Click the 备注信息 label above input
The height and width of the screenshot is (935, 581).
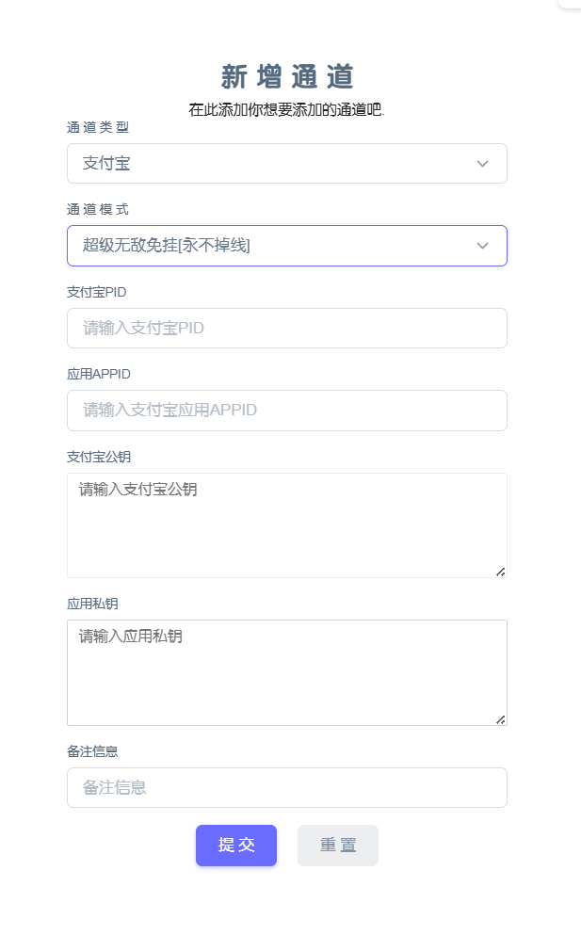[x=92, y=751]
